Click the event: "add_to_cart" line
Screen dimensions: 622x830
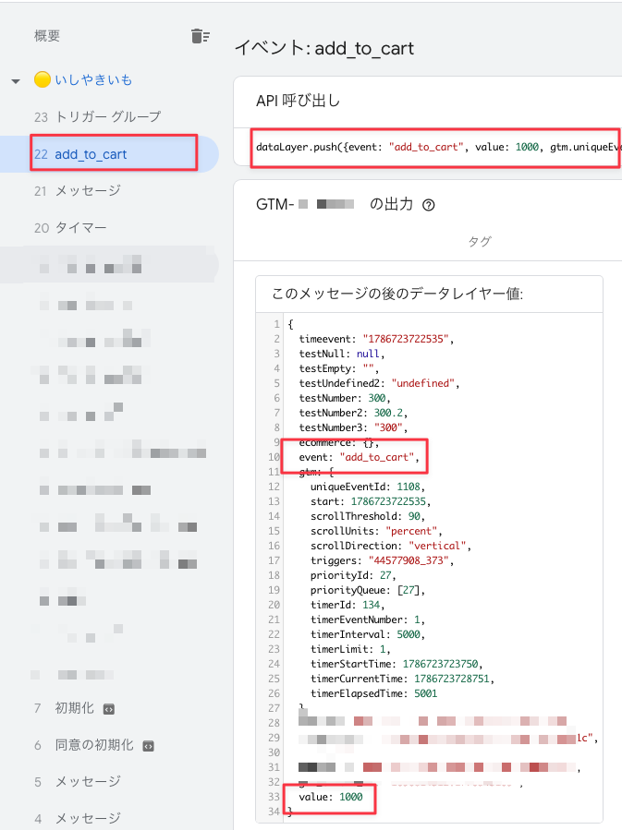click(x=359, y=457)
